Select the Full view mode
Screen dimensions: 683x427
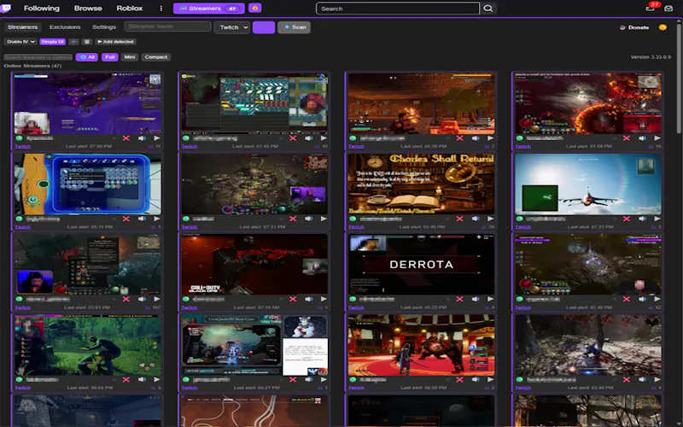(110, 57)
